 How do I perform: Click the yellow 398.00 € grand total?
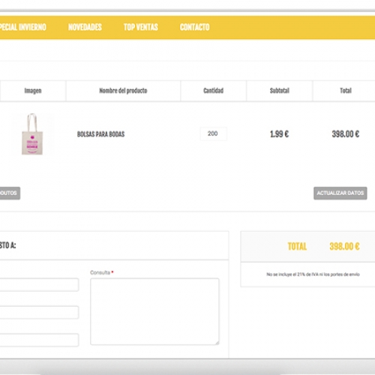coord(344,247)
